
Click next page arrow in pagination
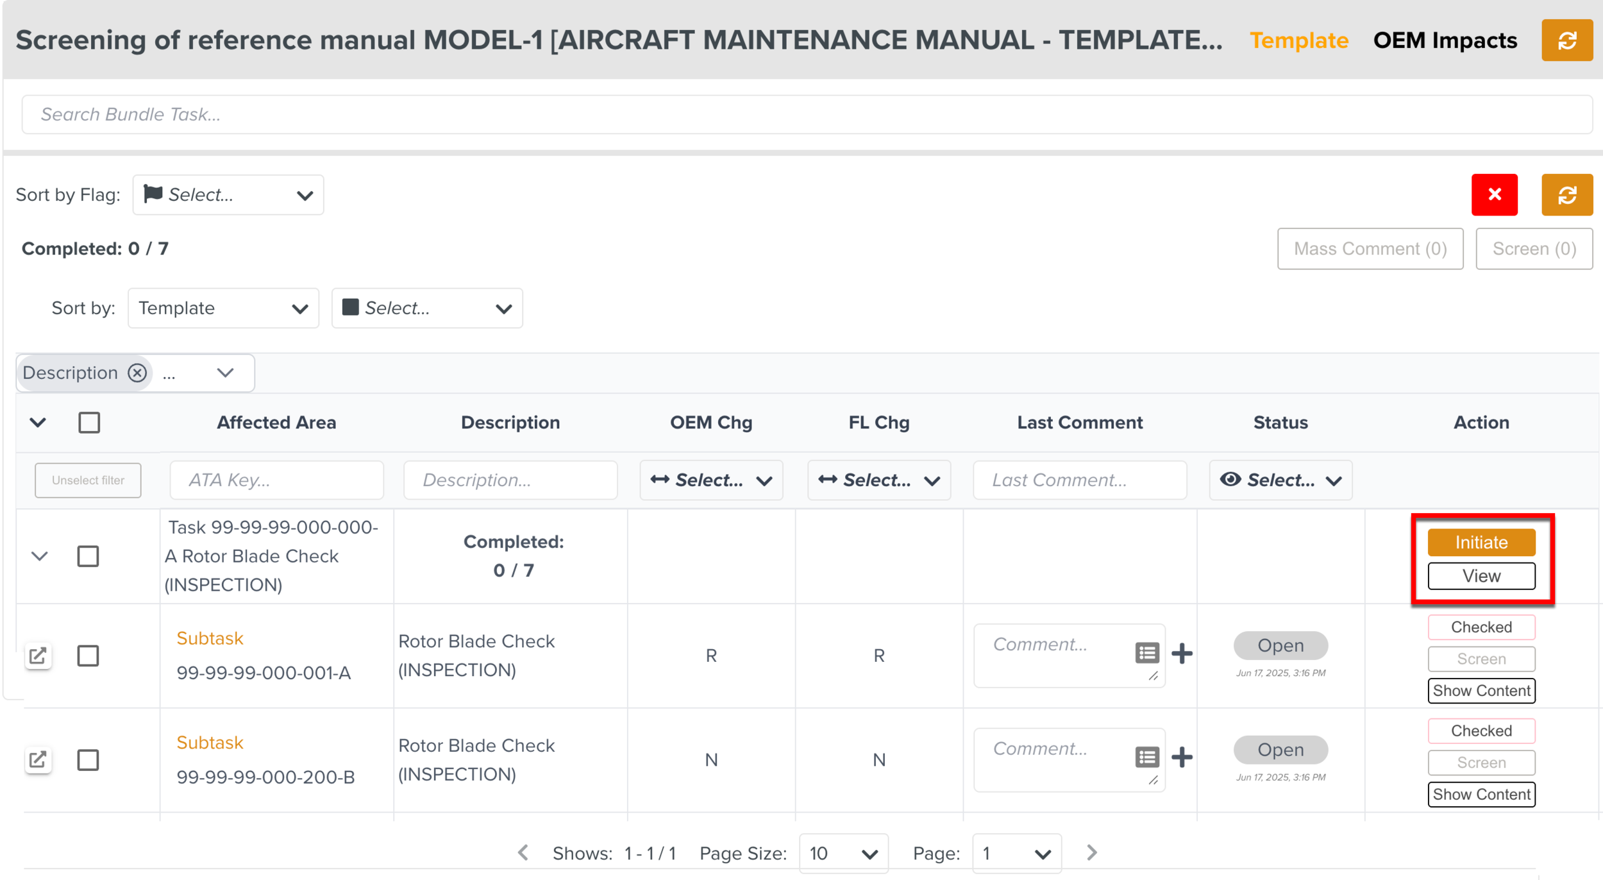click(1092, 852)
